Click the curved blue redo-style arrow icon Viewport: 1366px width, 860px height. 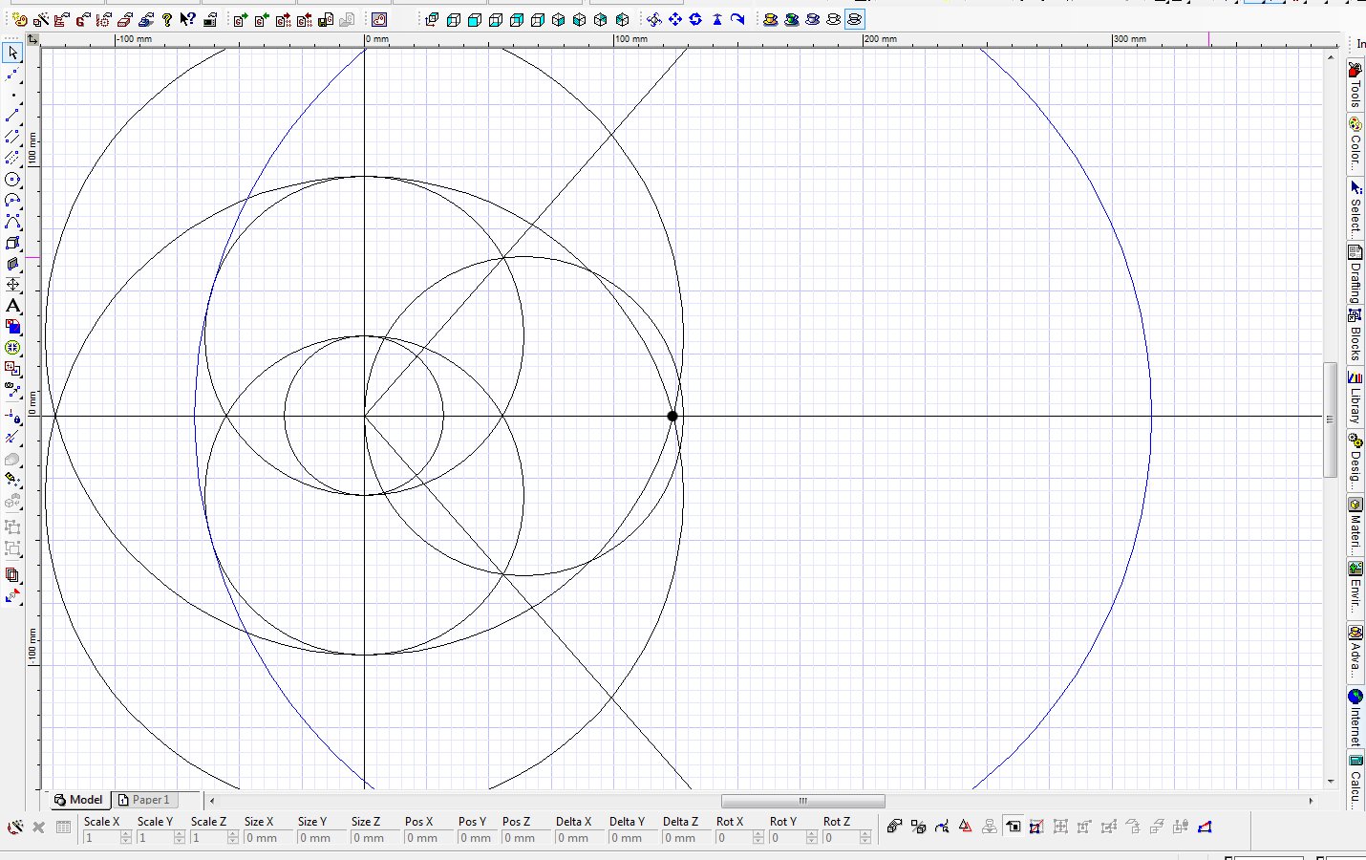pyautogui.click(x=737, y=19)
